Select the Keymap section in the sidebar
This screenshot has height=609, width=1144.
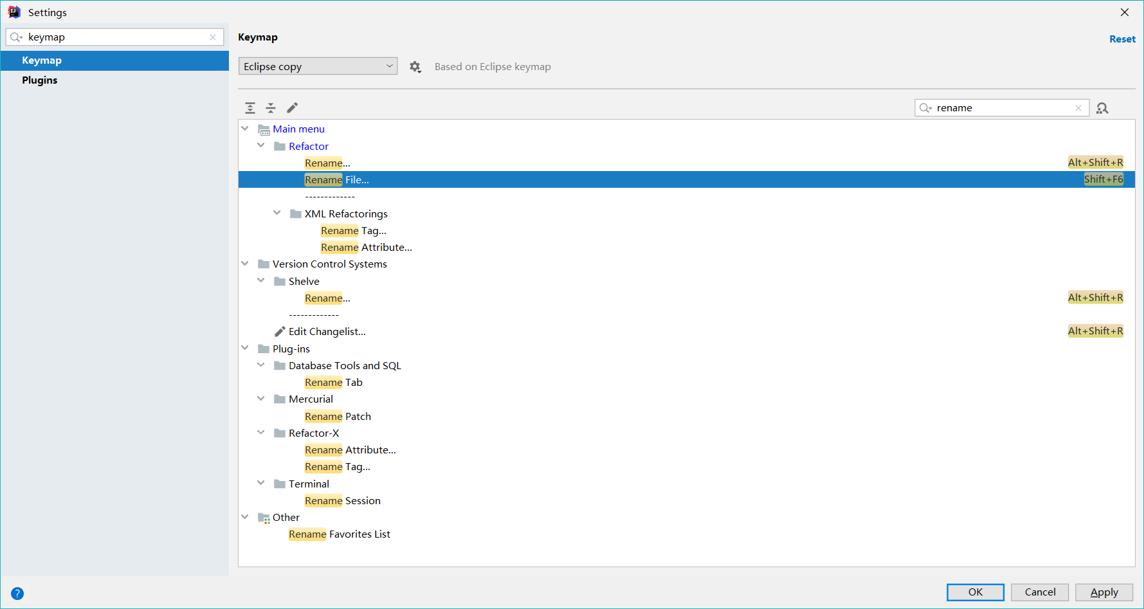(42, 60)
